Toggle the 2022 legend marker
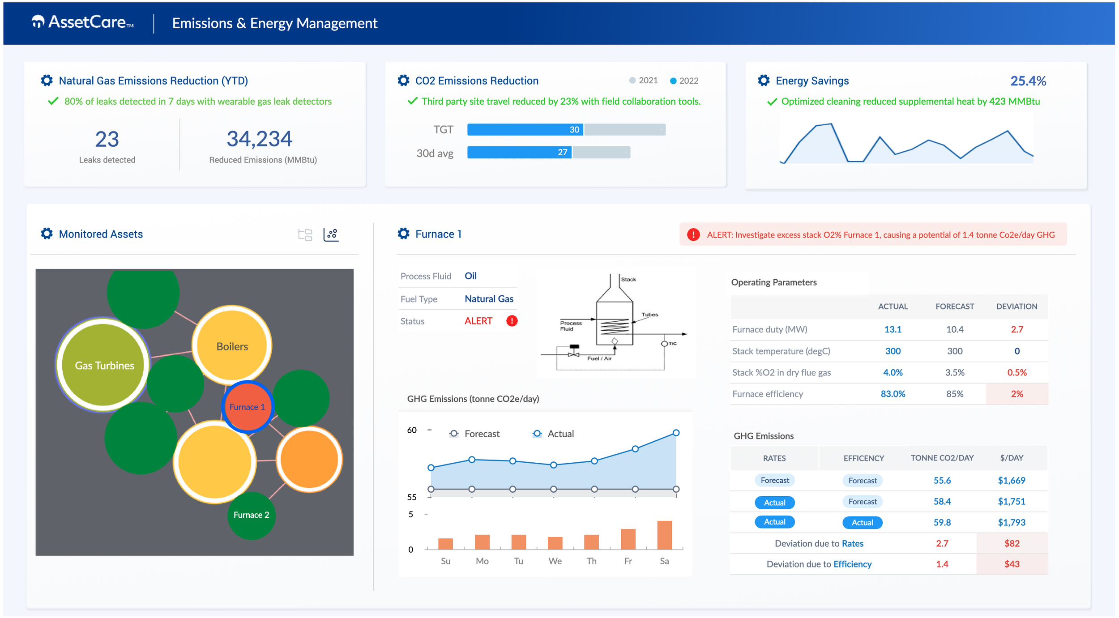This screenshot has height=618, width=1119. (673, 81)
